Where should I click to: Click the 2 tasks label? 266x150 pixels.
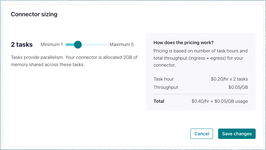click(x=22, y=44)
